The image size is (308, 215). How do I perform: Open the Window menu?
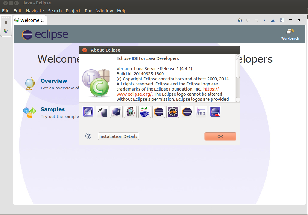coord(105,11)
